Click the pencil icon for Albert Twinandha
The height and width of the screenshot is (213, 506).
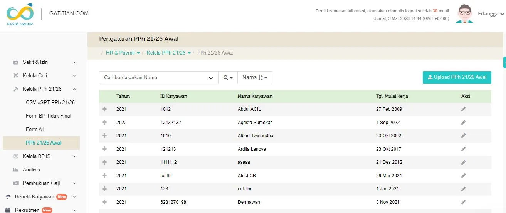463,136
